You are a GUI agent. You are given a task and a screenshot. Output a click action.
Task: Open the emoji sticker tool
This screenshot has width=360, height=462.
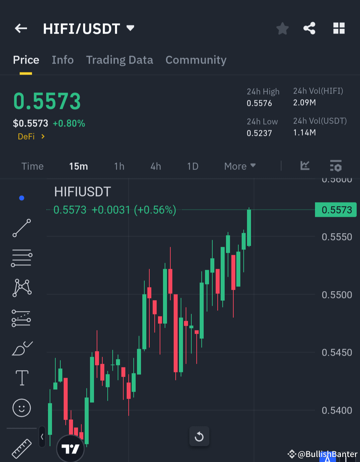tap(21, 408)
